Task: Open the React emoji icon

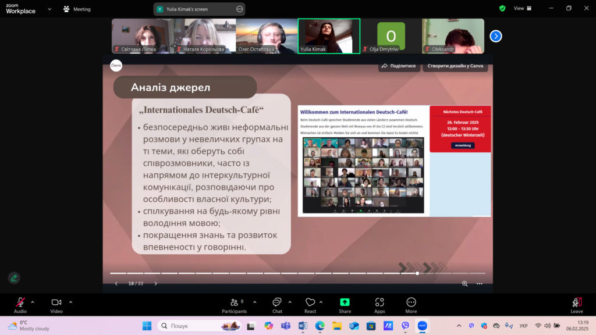Action: (x=310, y=302)
